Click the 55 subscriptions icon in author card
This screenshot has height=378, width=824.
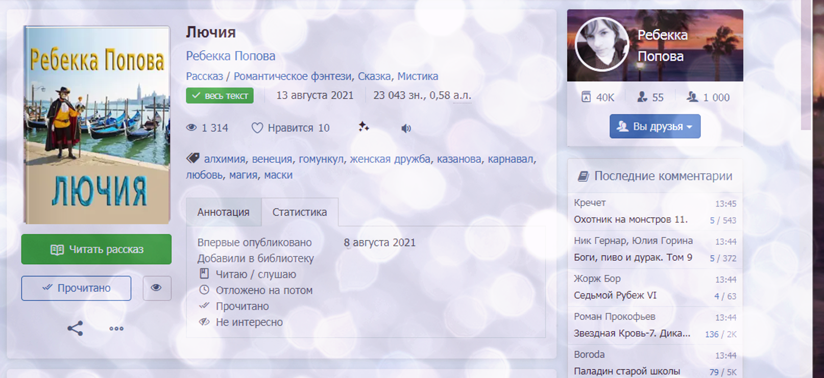point(642,97)
